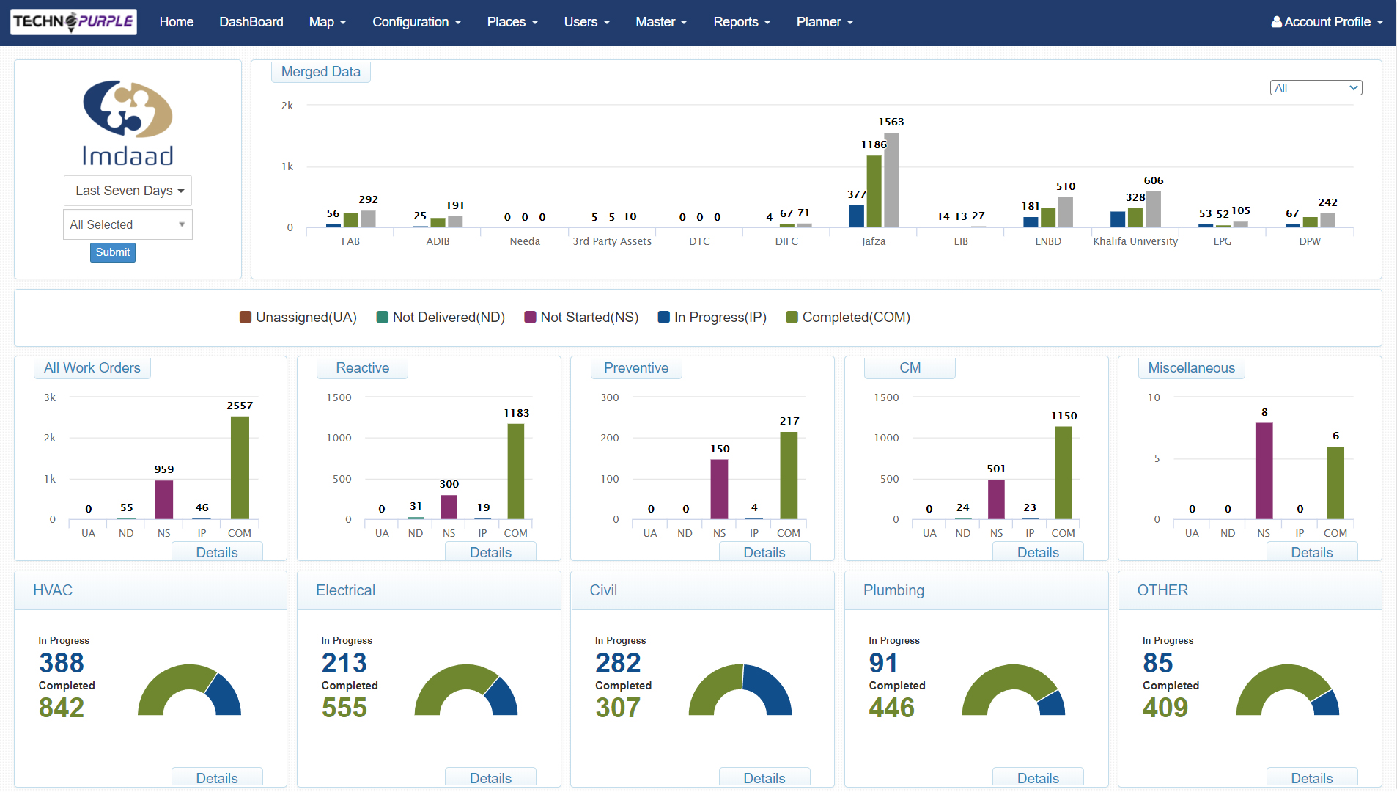
Task: Toggle Not Delivered(ND) legend swatch
Action: 382,317
